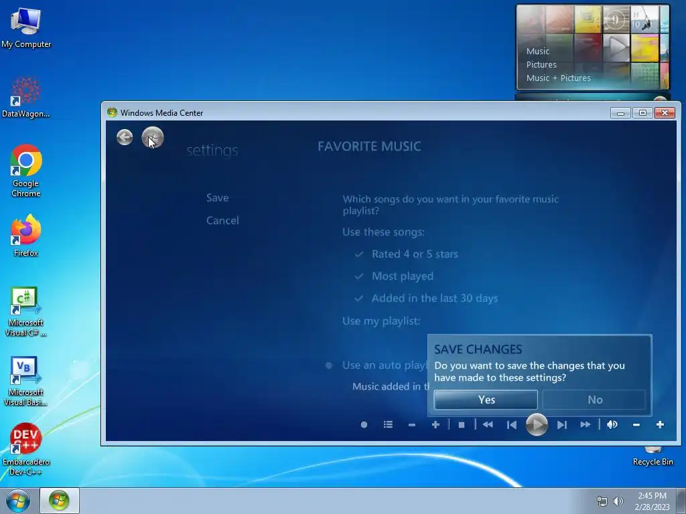Click channel down minus button
This screenshot has width=686, height=514.
pos(412,424)
